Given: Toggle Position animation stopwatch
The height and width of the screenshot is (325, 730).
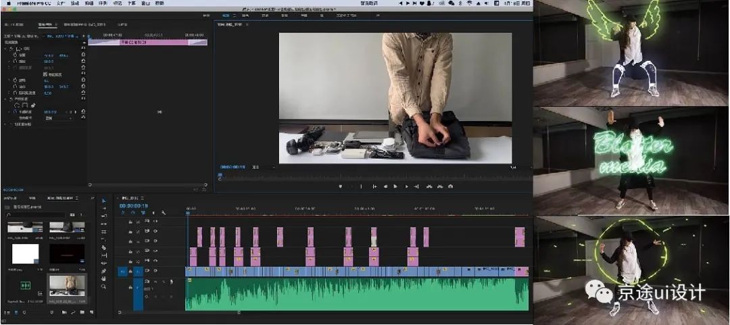Looking at the screenshot, I should [x=15, y=55].
